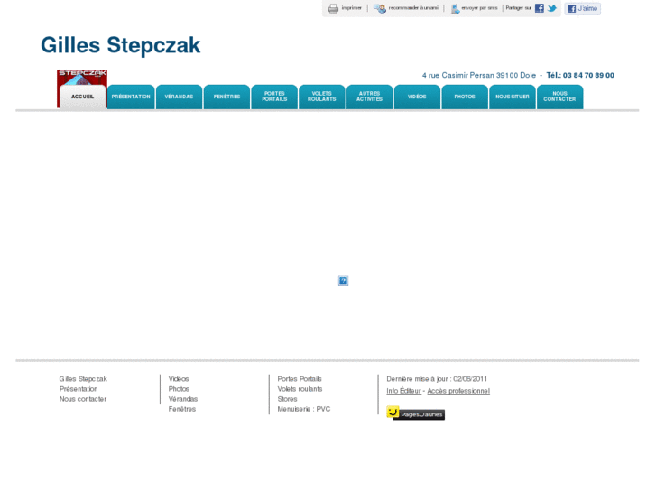Open the Autres Activités tab
The width and height of the screenshot is (656, 492).
369,97
